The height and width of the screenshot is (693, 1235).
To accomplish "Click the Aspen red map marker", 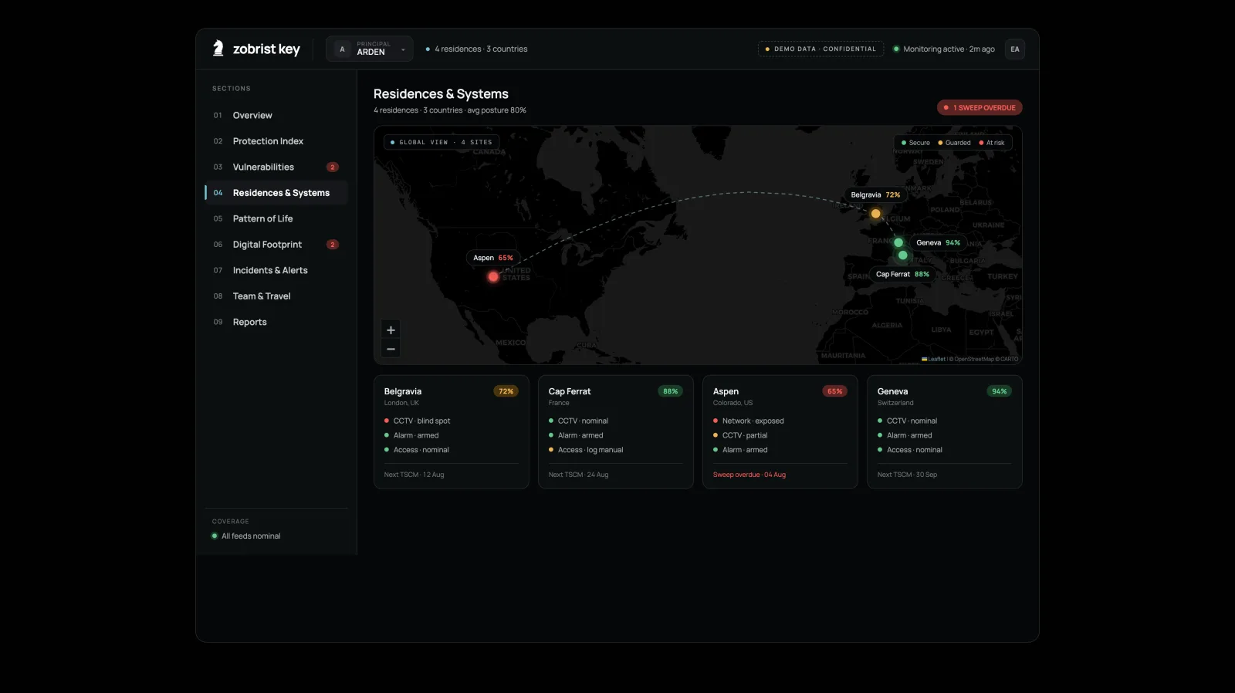I will (x=493, y=276).
